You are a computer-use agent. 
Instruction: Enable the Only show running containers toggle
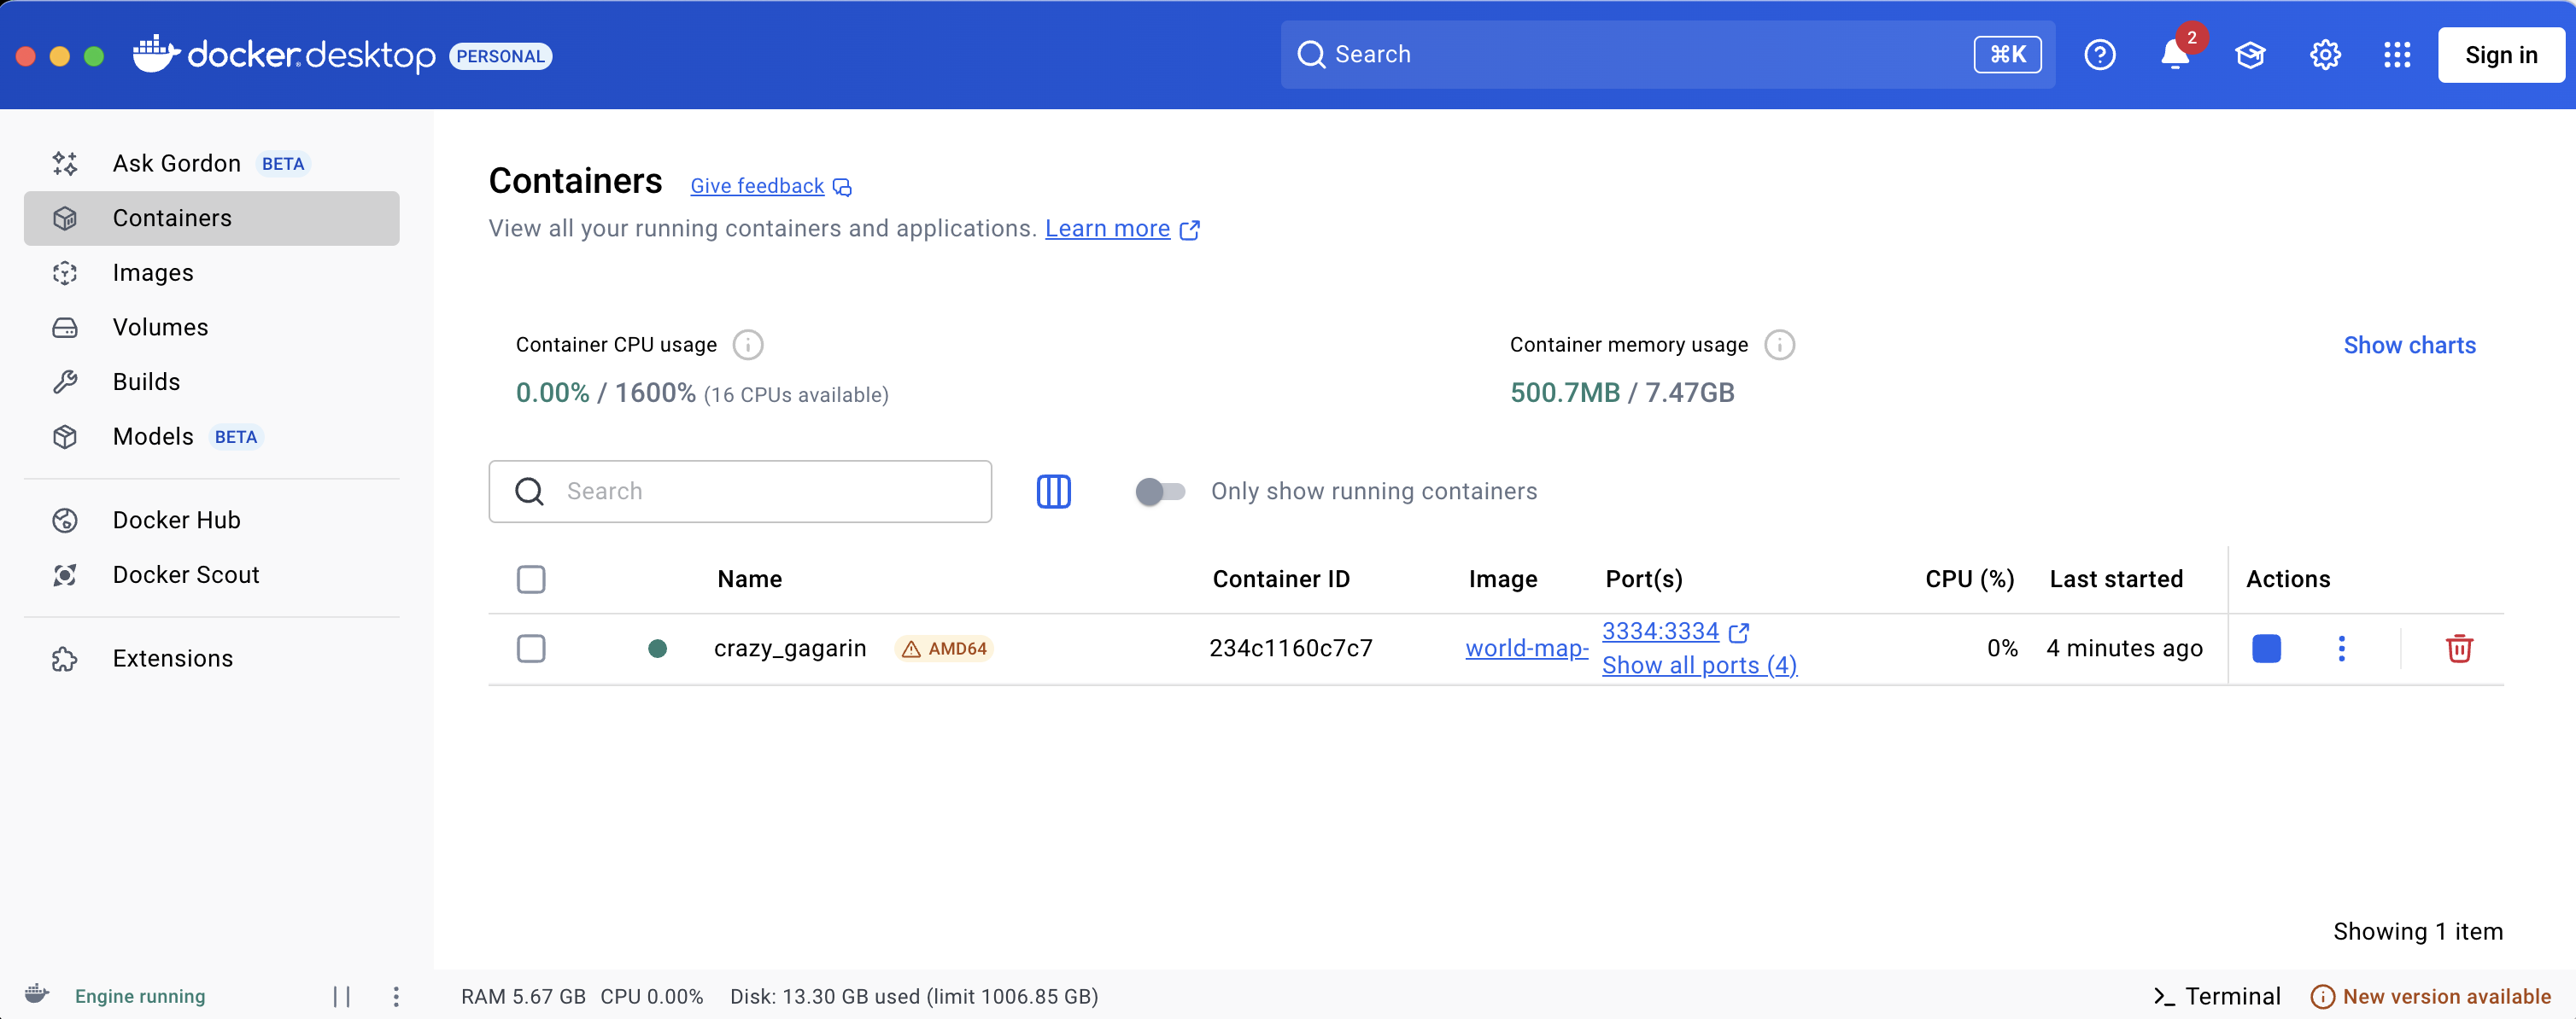click(x=1160, y=491)
